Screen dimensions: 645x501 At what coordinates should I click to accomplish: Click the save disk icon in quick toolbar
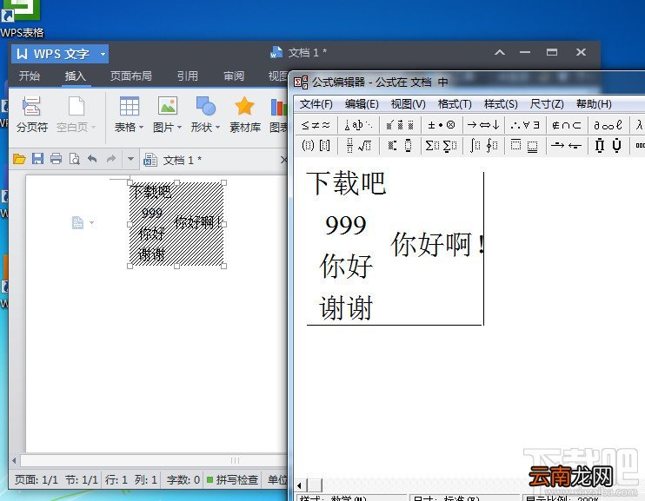coord(37,159)
